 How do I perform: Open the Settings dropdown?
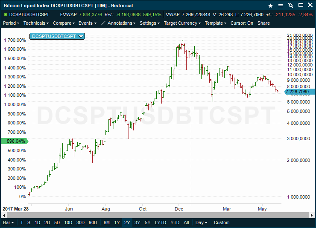(149, 23)
